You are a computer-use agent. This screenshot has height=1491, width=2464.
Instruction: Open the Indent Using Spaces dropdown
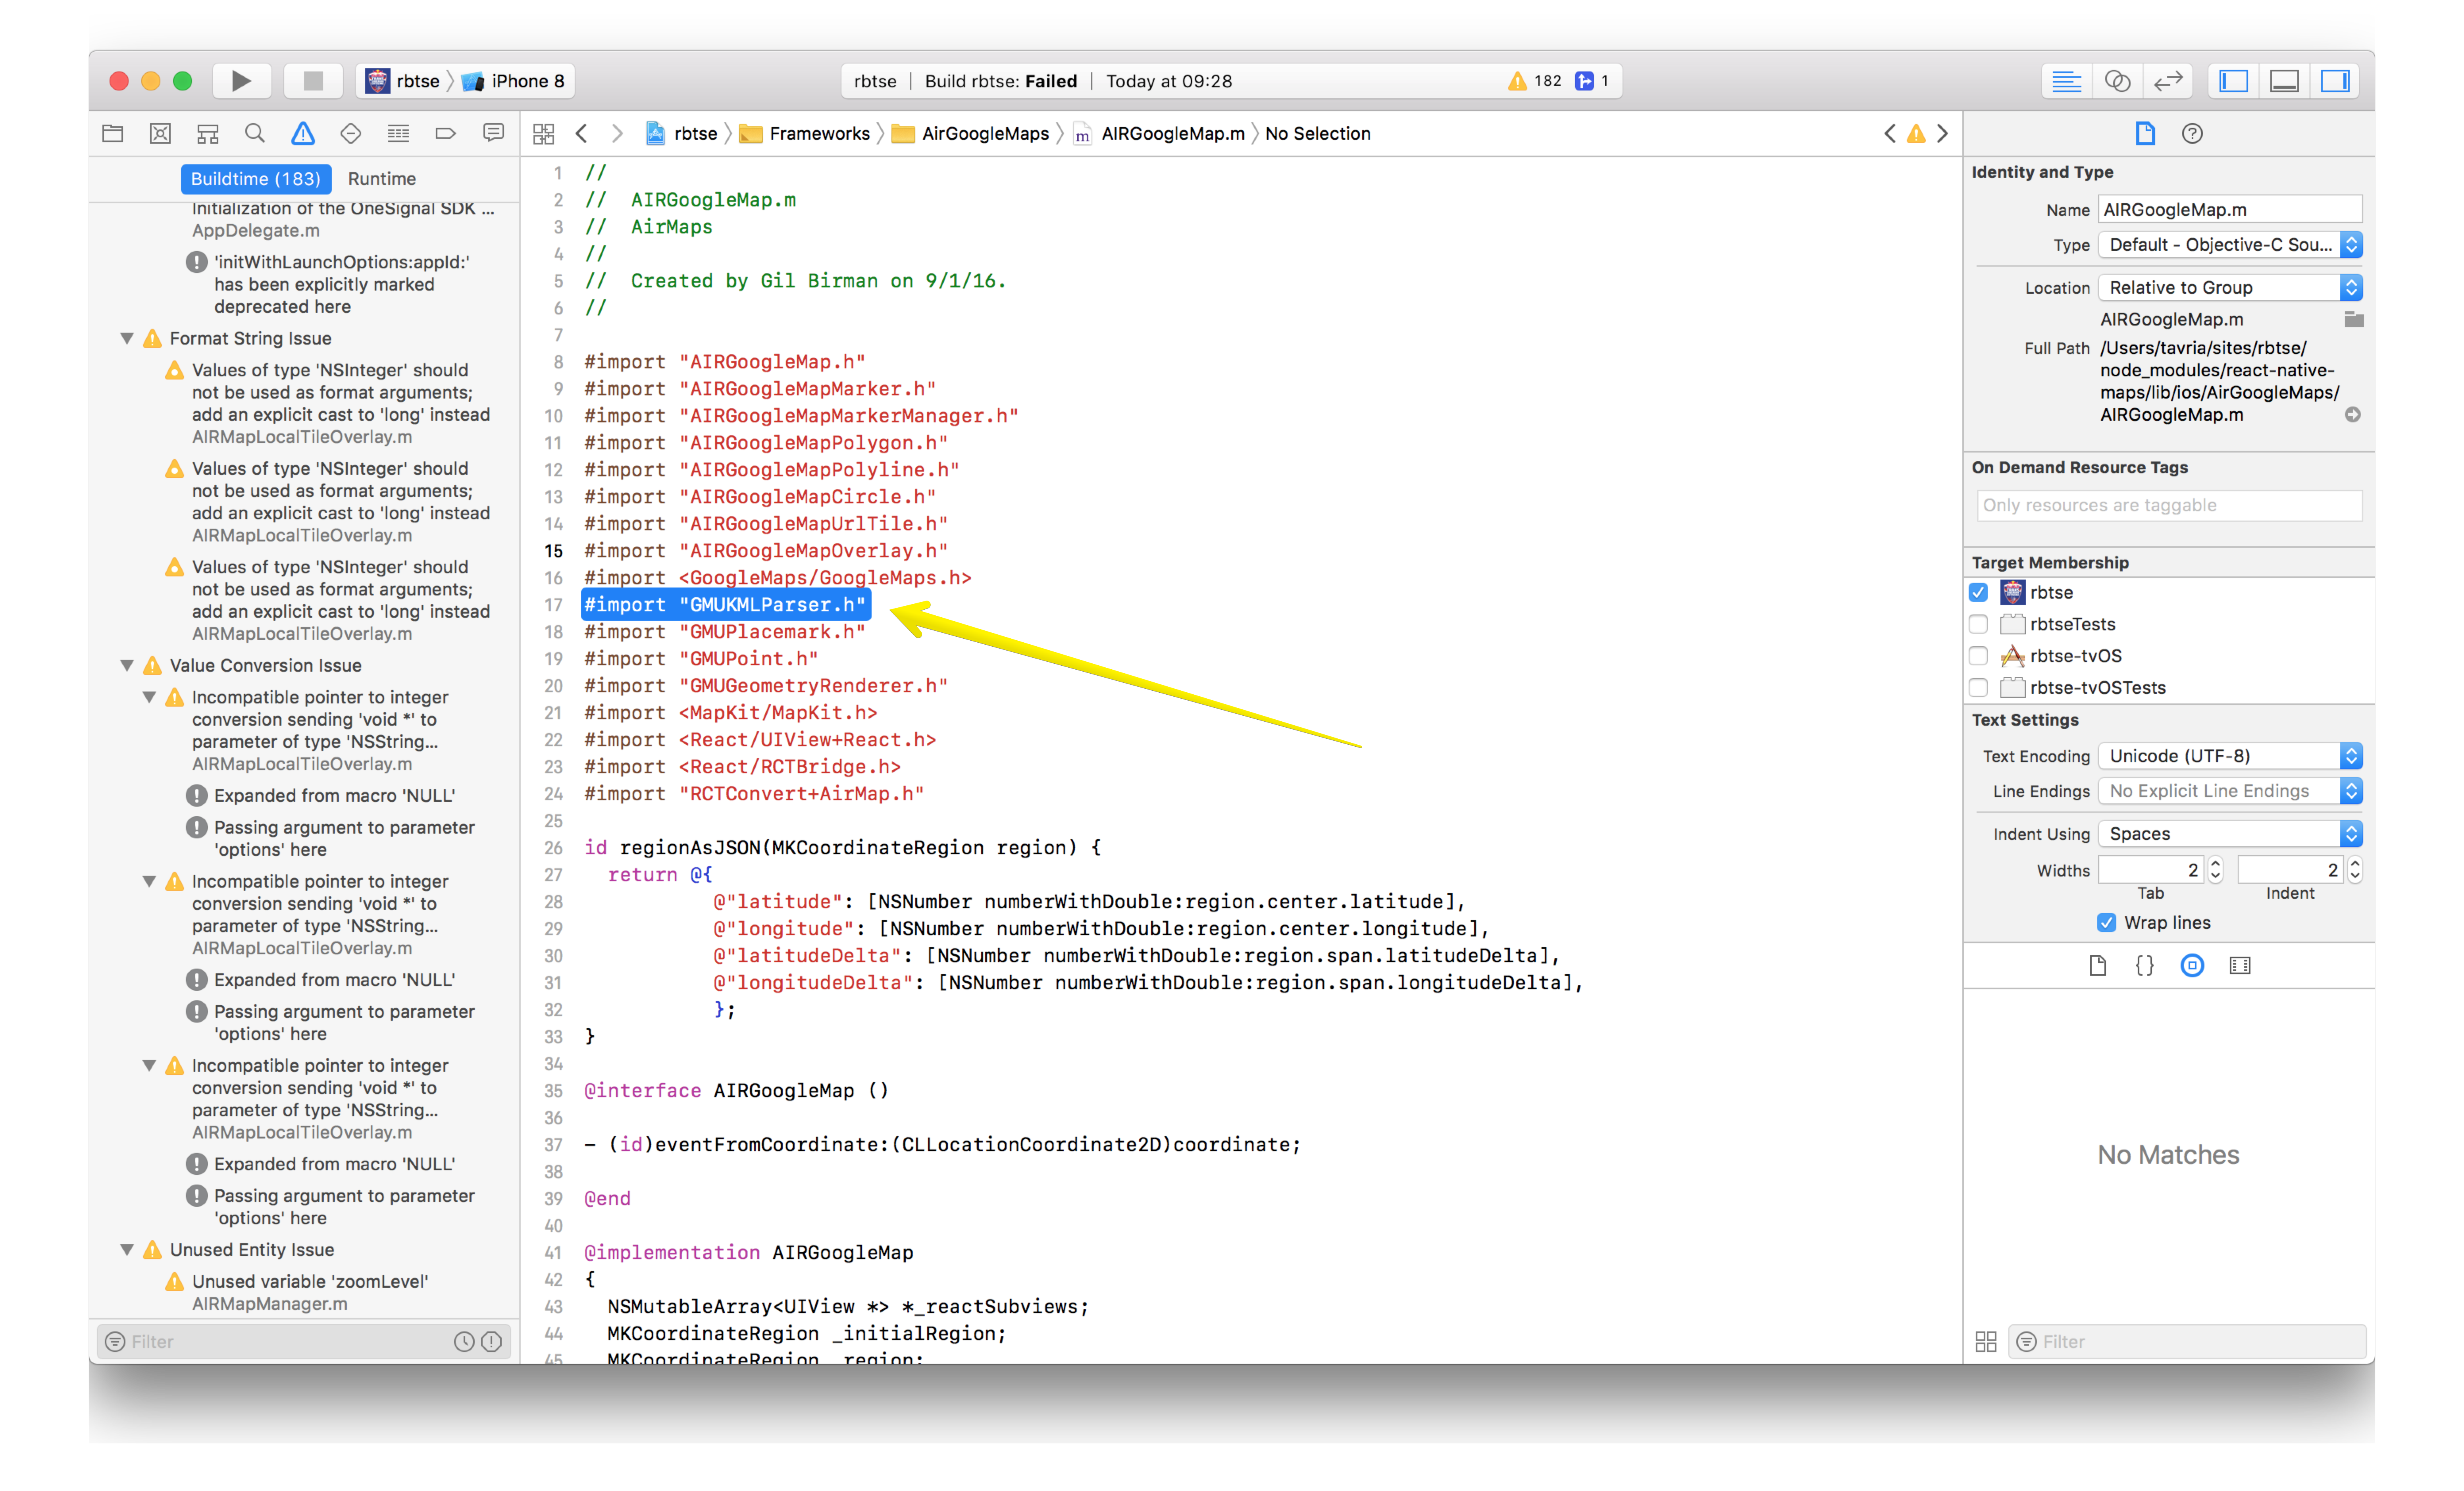pyautogui.click(x=2230, y=834)
